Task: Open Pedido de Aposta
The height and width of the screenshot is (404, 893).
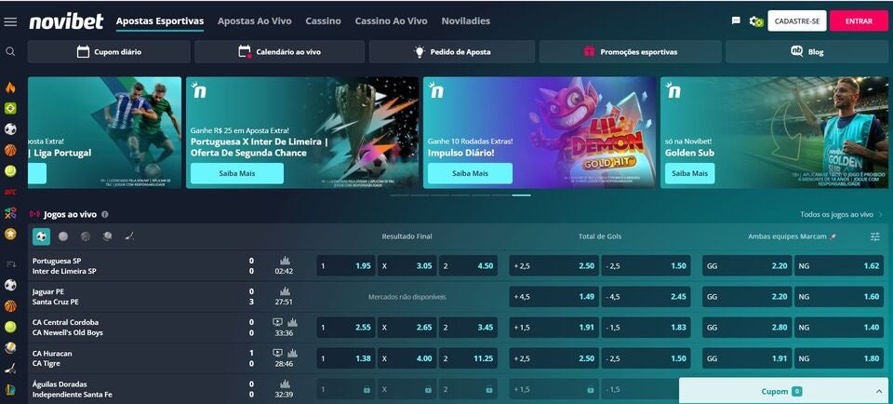Action: coord(452,52)
